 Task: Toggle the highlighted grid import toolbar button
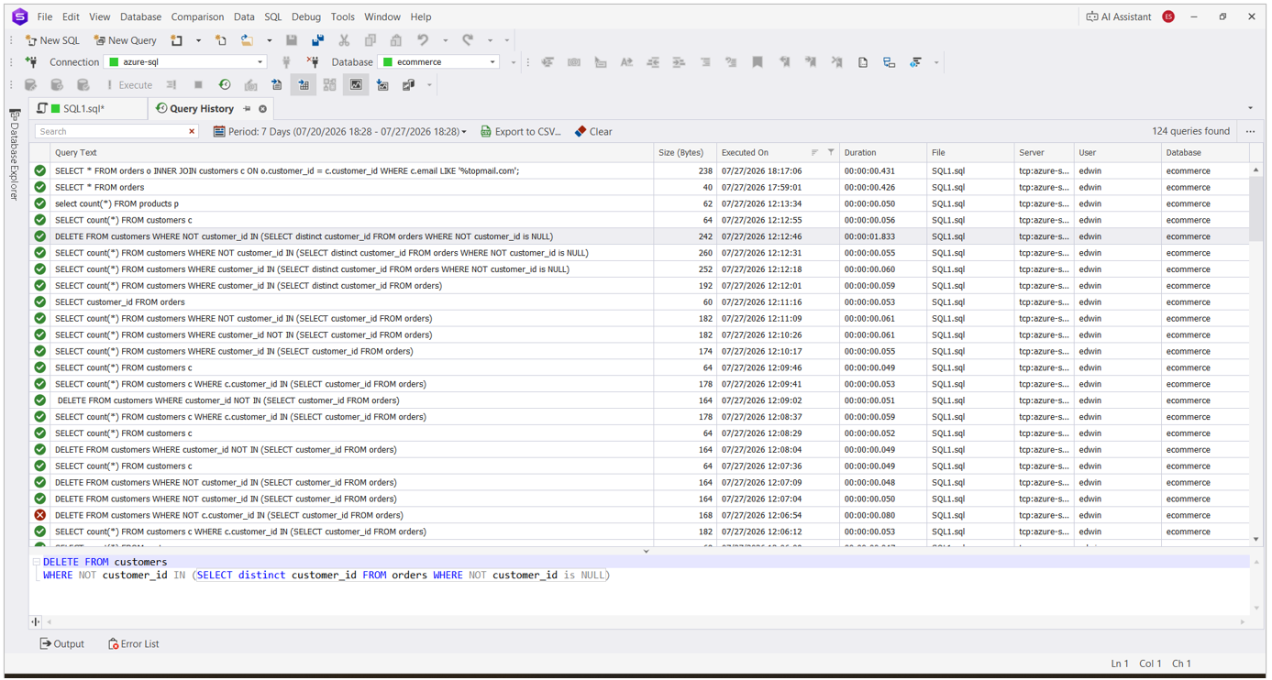point(304,85)
